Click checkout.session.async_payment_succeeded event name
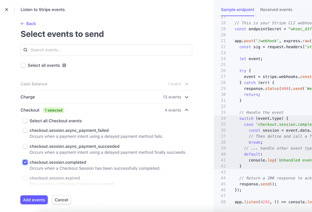Image resolution: width=312 pixels, height=212 pixels. click(75, 146)
